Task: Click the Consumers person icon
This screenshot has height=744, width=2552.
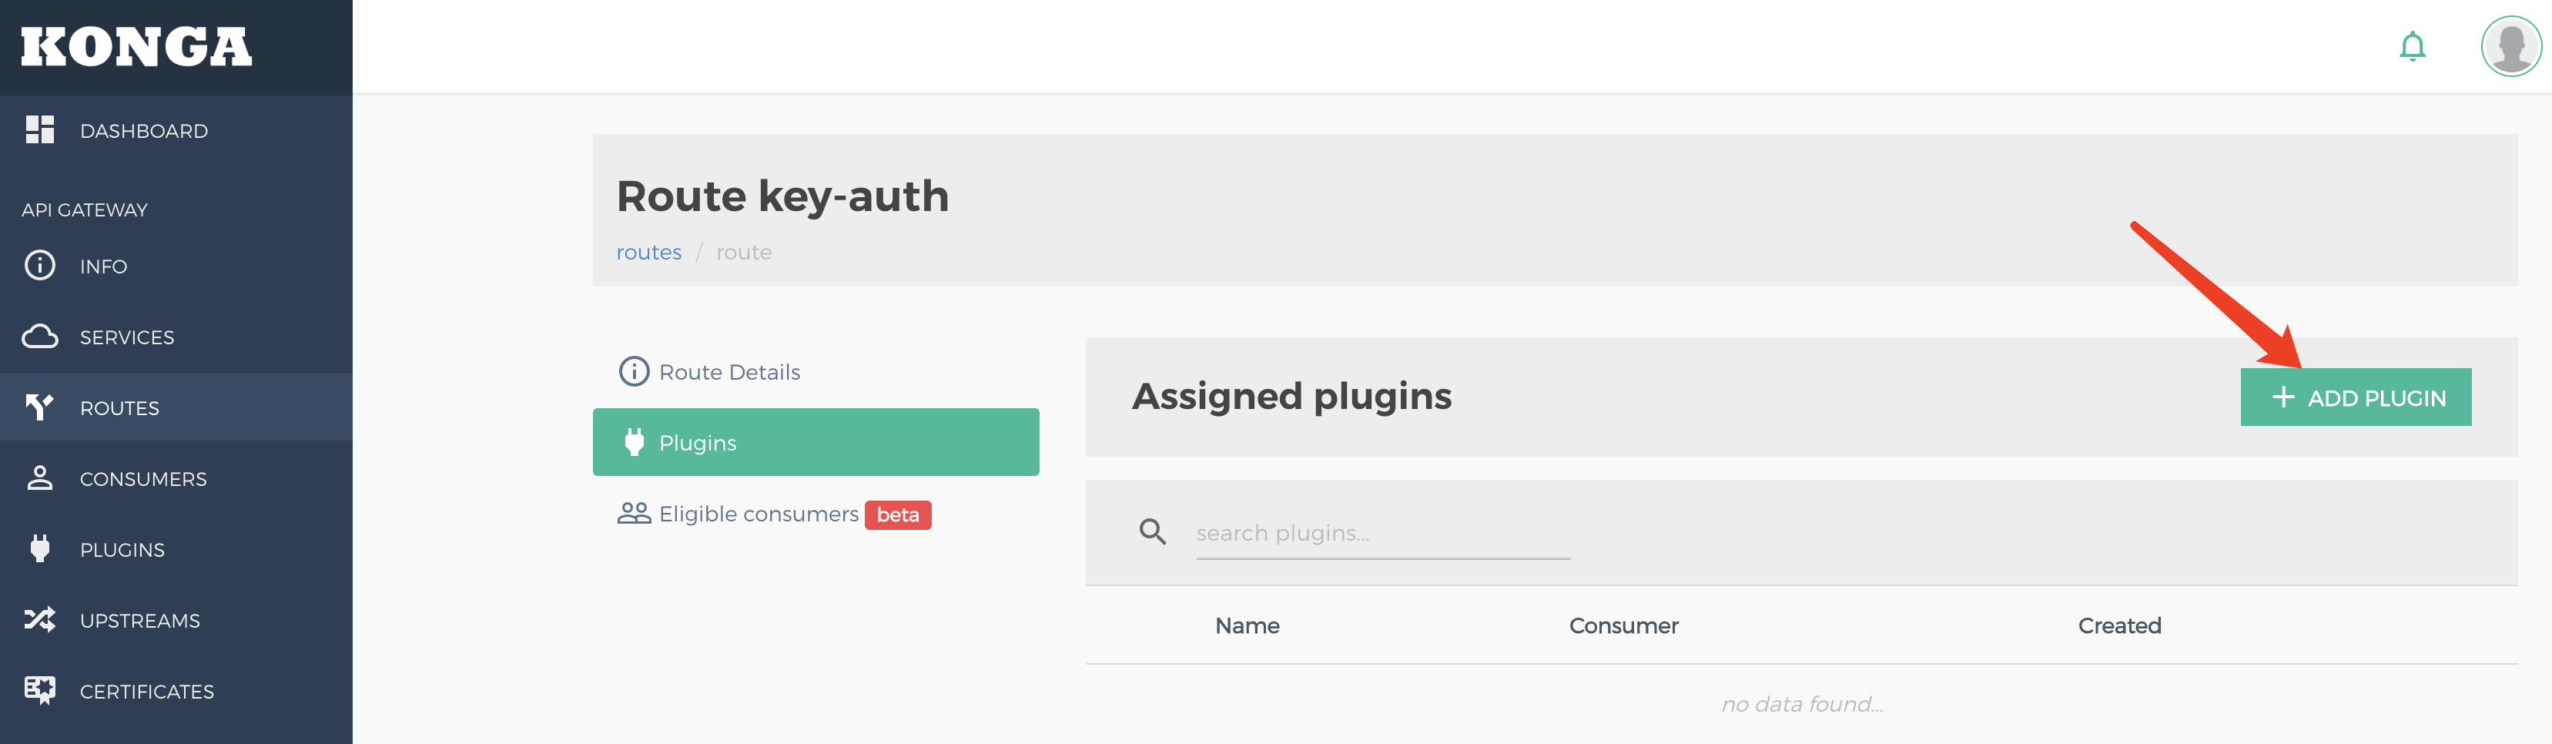Action: [39, 478]
